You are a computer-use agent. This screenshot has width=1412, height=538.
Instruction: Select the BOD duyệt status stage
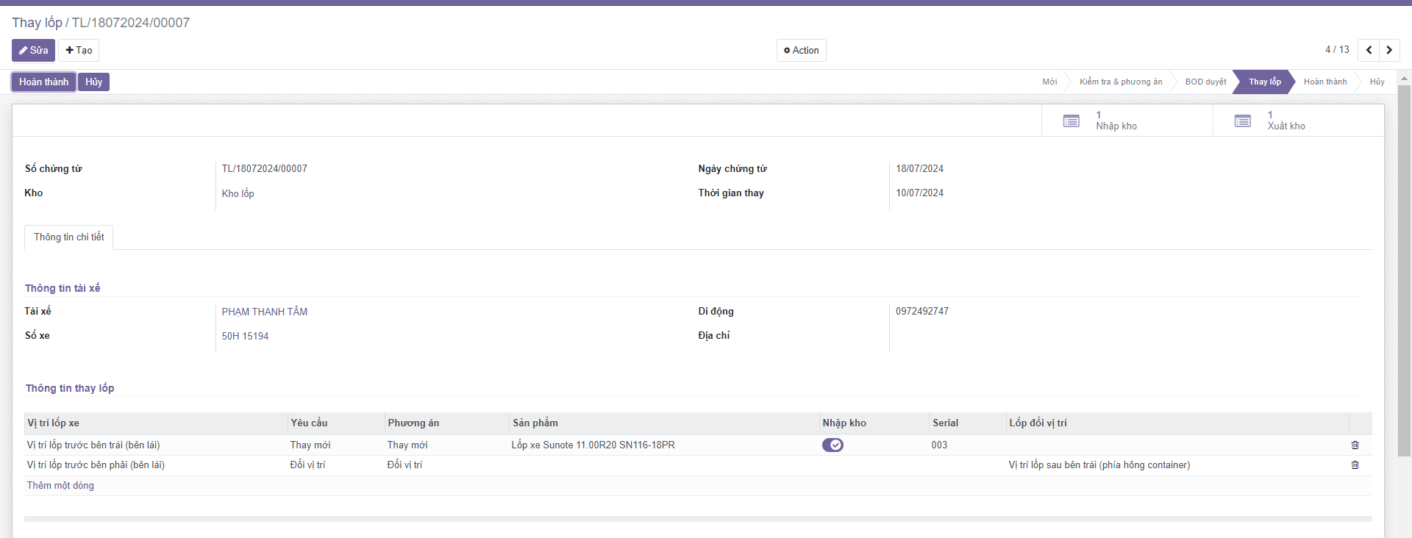1205,82
